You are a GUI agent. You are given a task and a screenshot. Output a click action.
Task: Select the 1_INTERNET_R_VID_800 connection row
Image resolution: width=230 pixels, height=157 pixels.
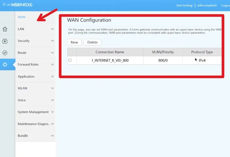point(145,60)
